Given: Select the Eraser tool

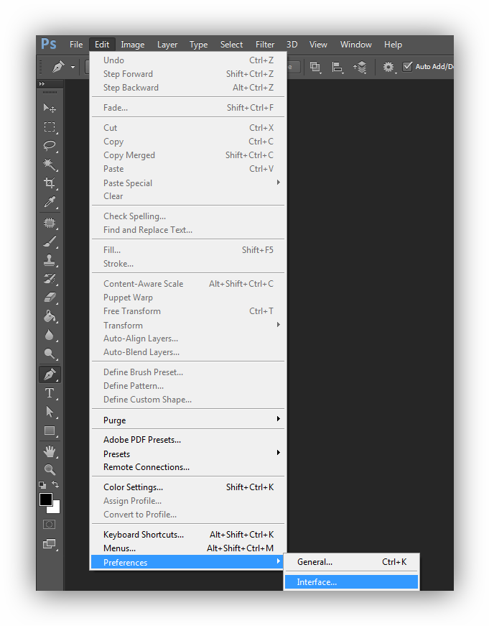Looking at the screenshot, I should [x=50, y=298].
